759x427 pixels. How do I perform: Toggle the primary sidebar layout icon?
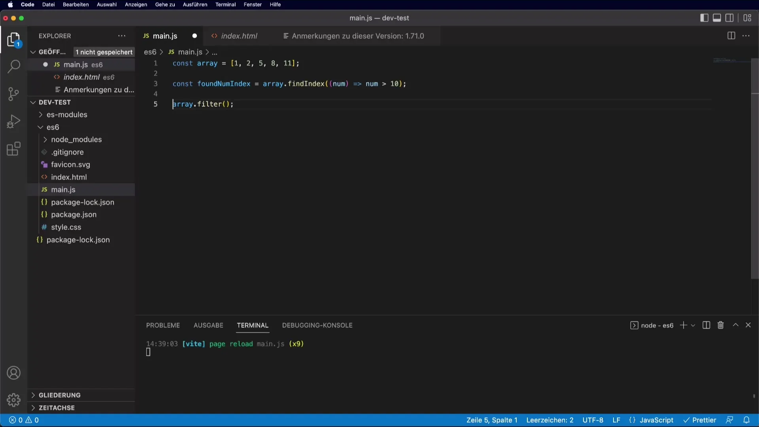(x=704, y=18)
